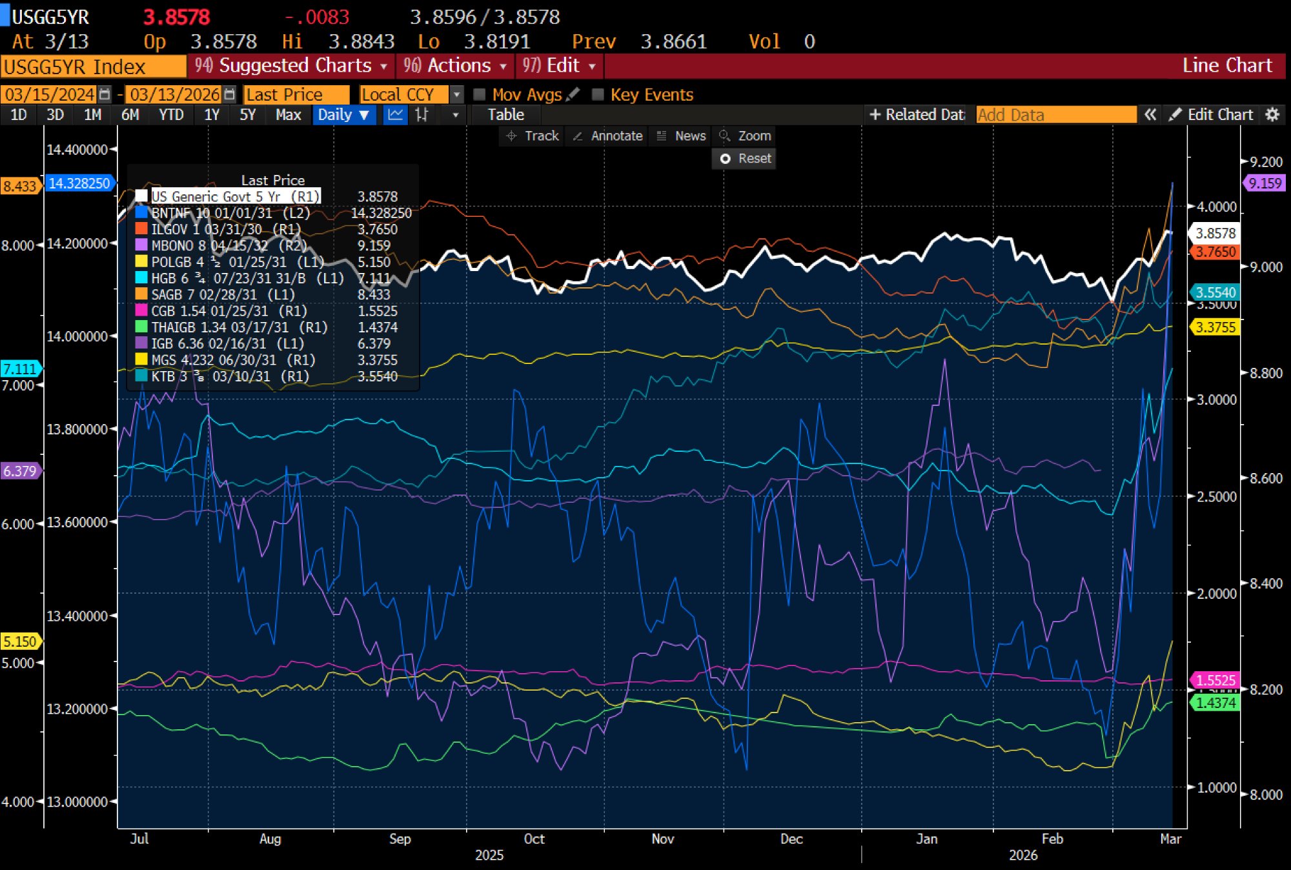Viewport: 1291px width, 870px height.
Task: Enable the Key Events checkbox
Action: tap(598, 95)
